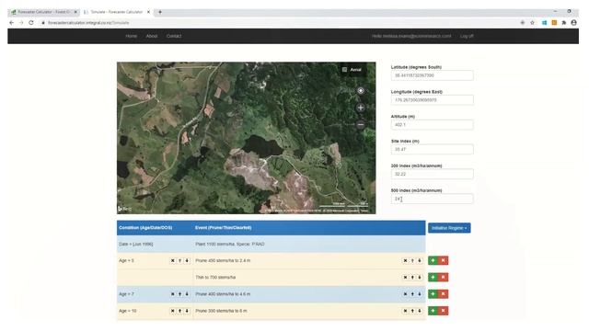Screen dimensions: 589x331
Task: Select the Thin to 700 stems/ha text
Action: (215, 278)
